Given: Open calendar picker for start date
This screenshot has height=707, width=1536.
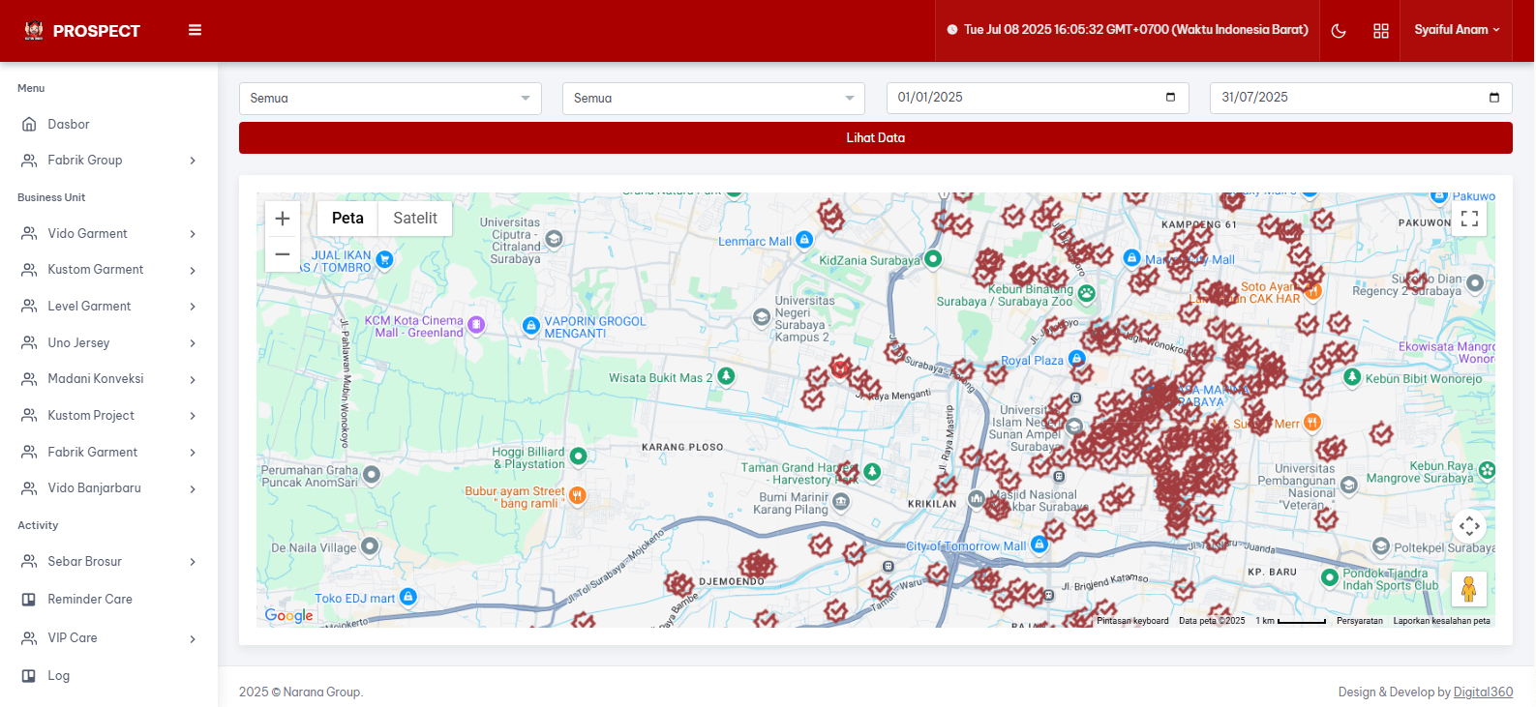Looking at the screenshot, I should 1170,98.
